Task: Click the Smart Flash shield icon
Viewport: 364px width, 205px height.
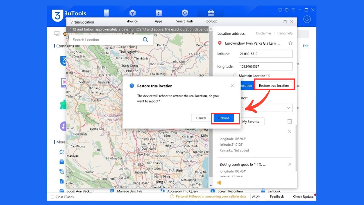Action: [185, 13]
